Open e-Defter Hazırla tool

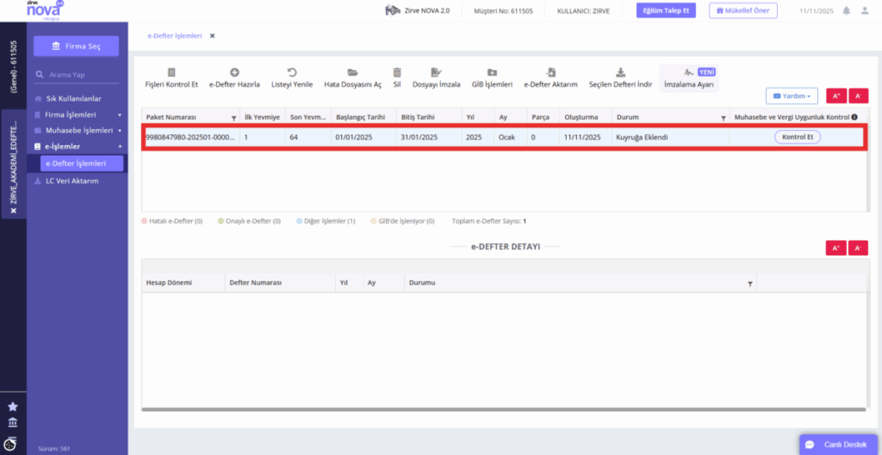point(234,72)
